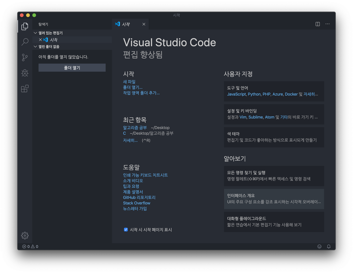Close 시작 in open editors list
Image resolution: width=353 pixels, height=273 pixels.
click(40, 40)
